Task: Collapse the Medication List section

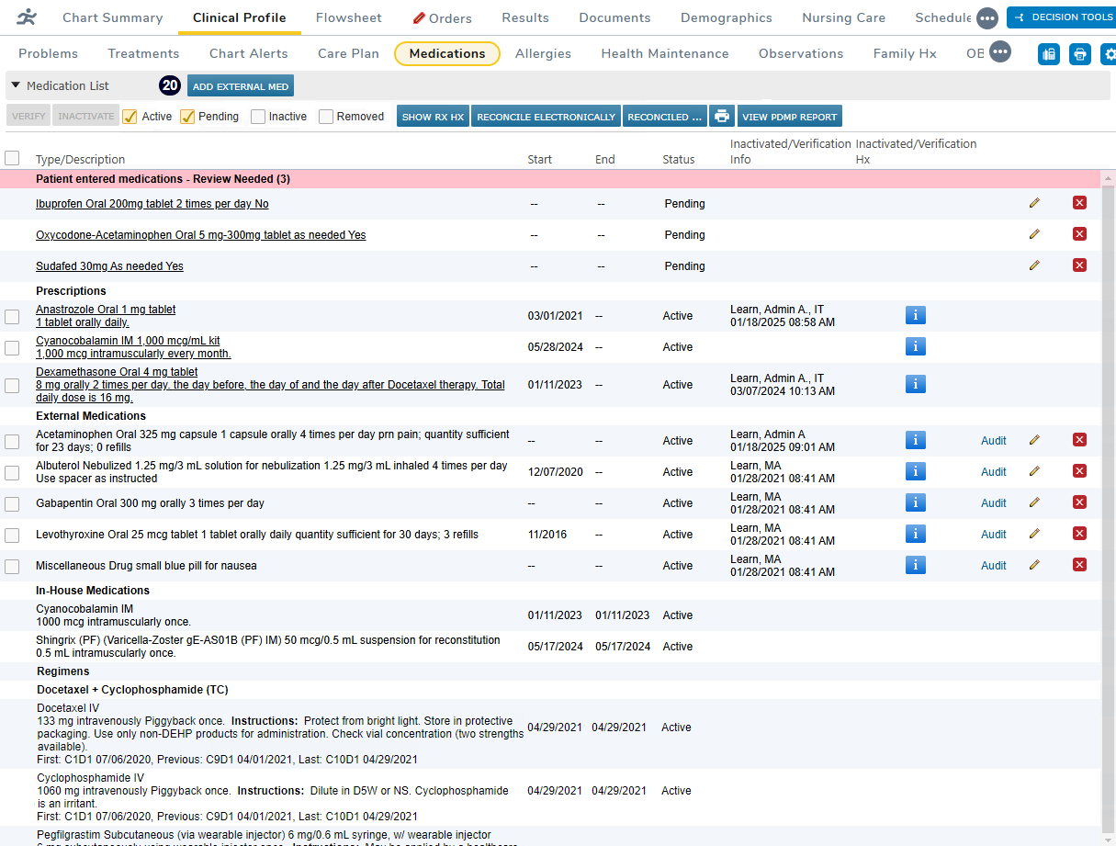Action: point(16,85)
